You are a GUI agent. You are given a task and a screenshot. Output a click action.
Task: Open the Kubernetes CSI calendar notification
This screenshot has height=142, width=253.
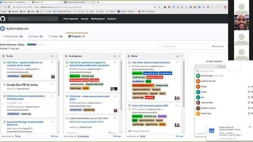tap(229, 133)
